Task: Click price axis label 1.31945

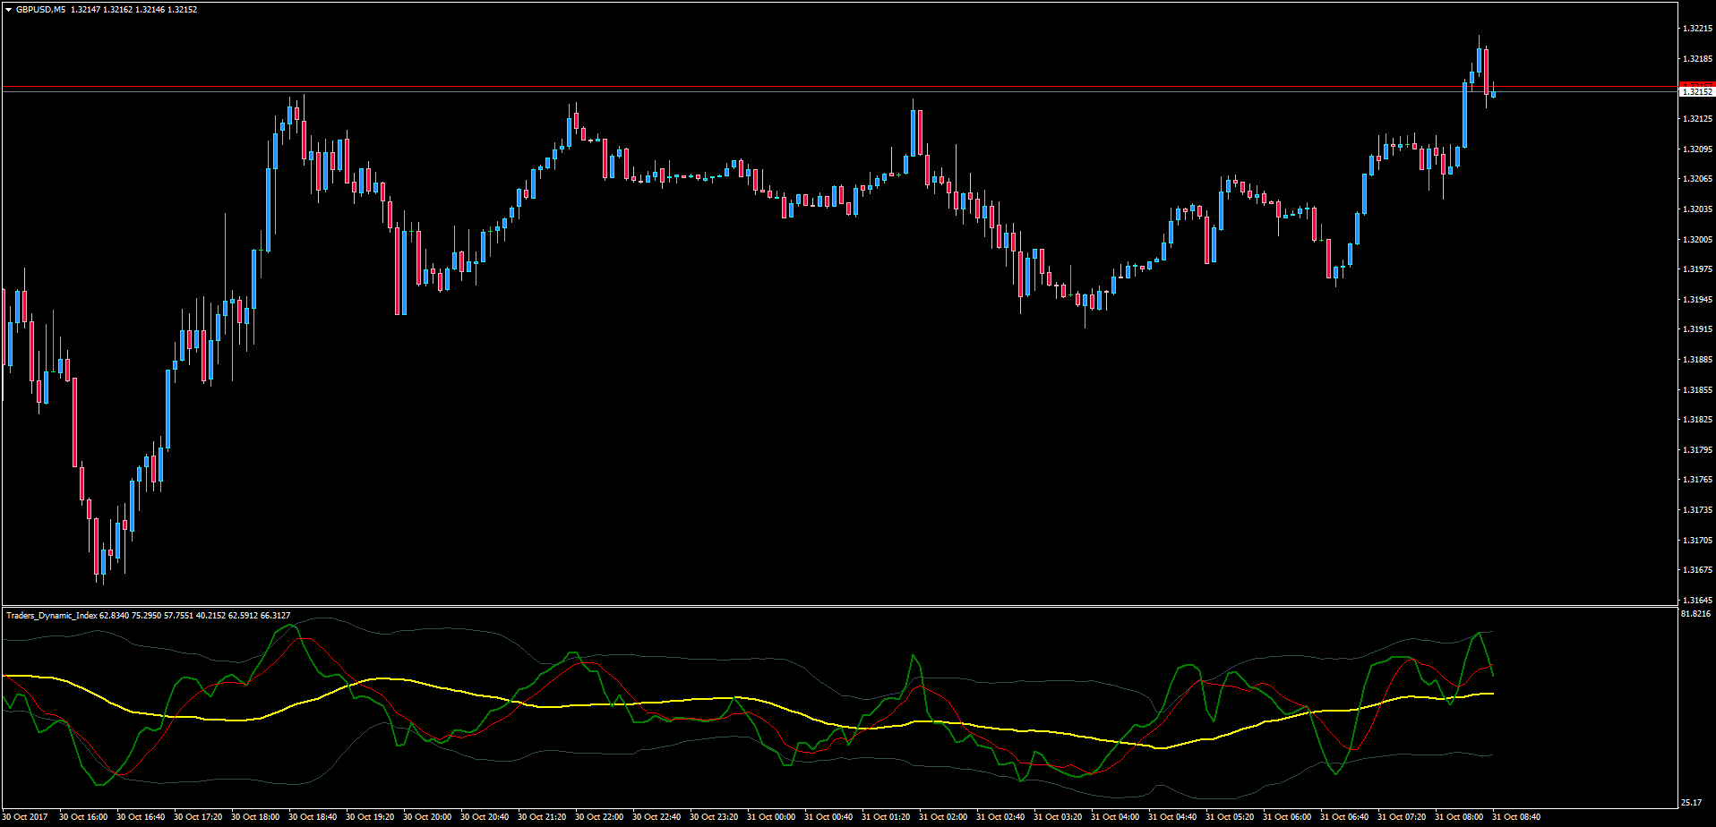Action: coord(1697,300)
